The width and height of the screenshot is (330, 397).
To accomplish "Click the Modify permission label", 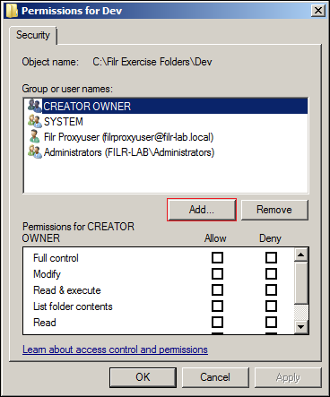I will tap(47, 274).
